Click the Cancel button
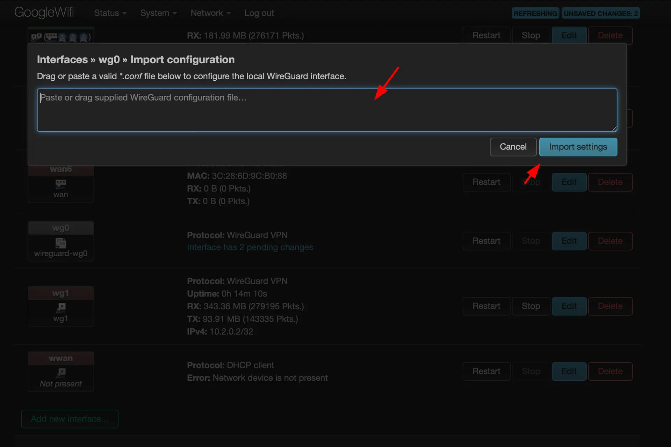The height and width of the screenshot is (447, 671). tap(513, 147)
